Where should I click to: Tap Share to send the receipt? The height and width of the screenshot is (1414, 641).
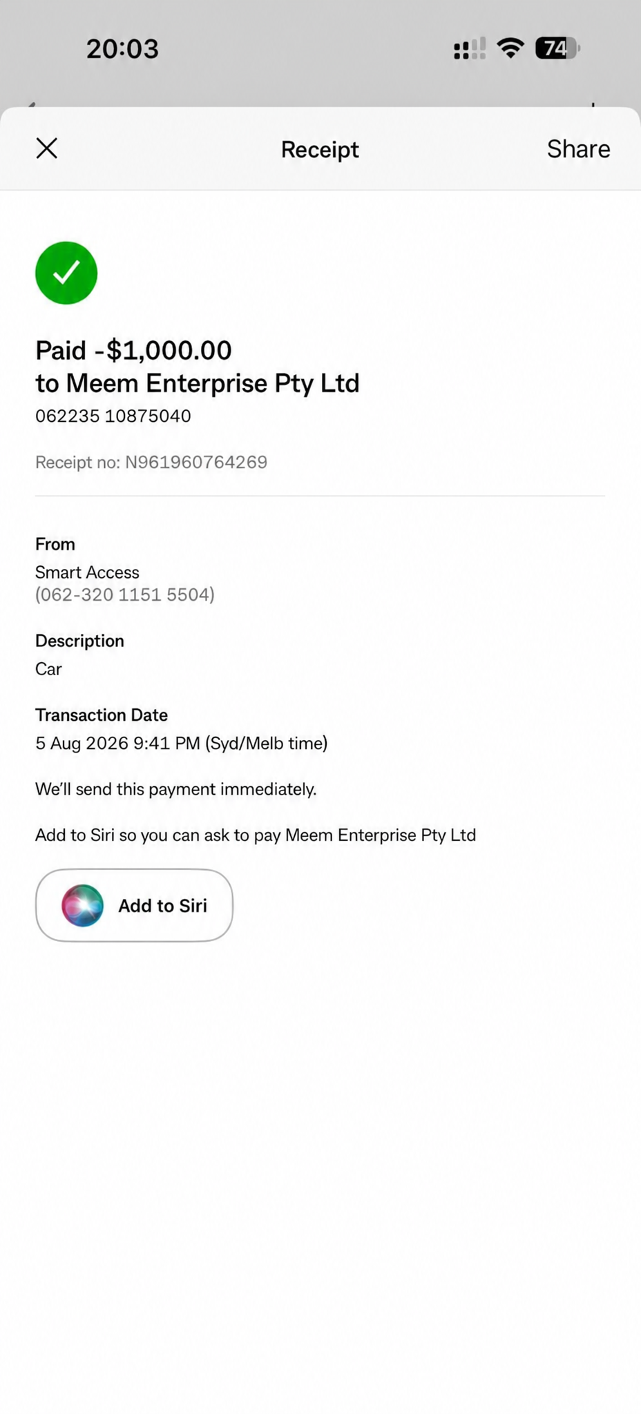pos(578,149)
